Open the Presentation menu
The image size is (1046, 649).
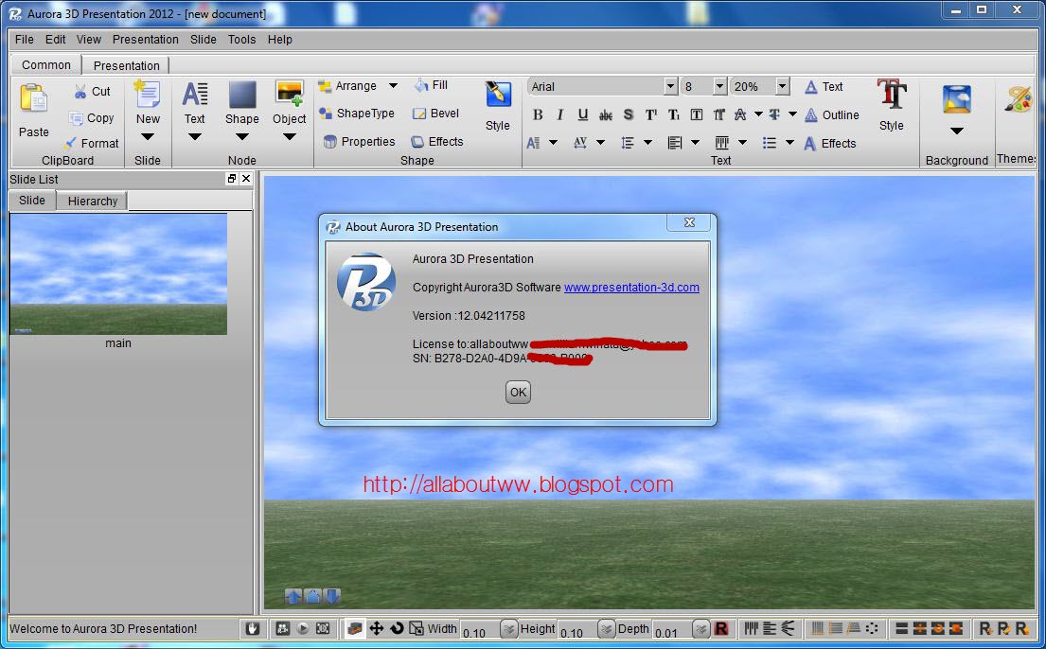point(146,40)
